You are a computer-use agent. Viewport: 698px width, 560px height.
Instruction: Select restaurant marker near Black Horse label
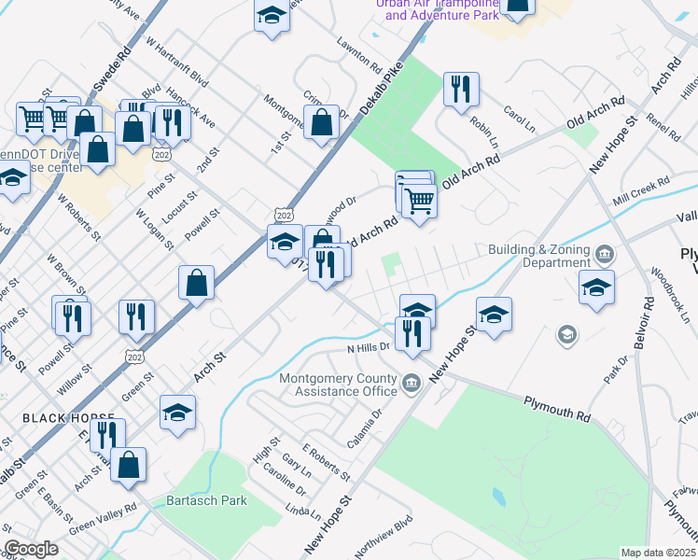pyautogui.click(x=107, y=437)
